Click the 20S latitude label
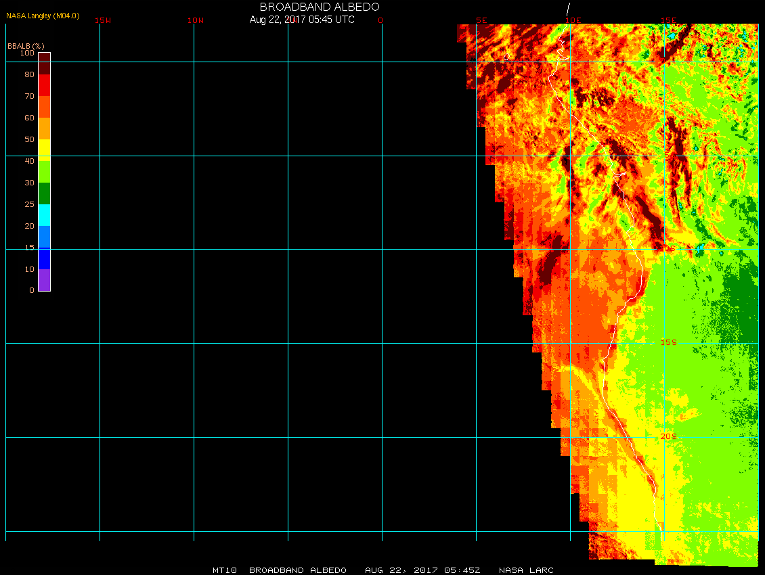Image resolution: width=765 pixels, height=575 pixels. pyautogui.click(x=668, y=436)
